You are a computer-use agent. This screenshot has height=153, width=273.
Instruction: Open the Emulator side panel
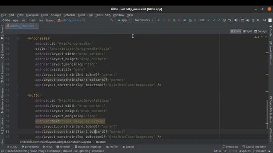pyautogui.click(x=270, y=135)
